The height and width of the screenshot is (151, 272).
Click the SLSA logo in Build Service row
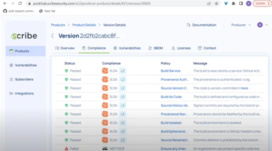coord(105,71)
